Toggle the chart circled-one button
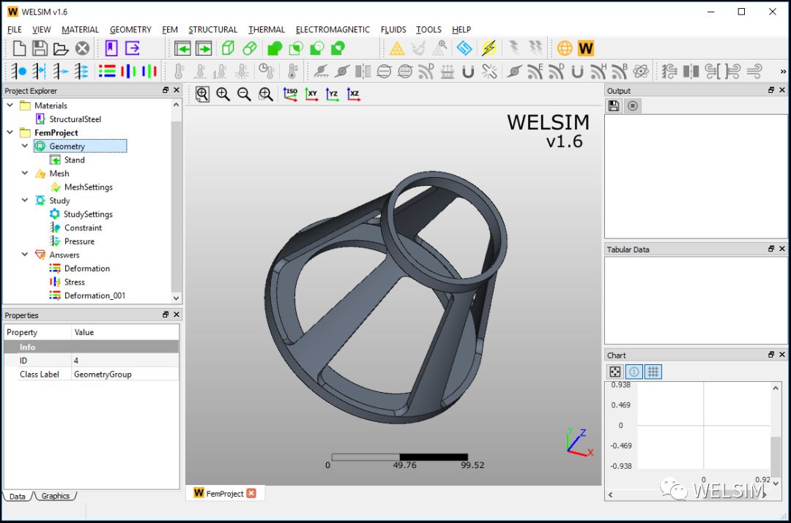This screenshot has height=523, width=791. (634, 372)
